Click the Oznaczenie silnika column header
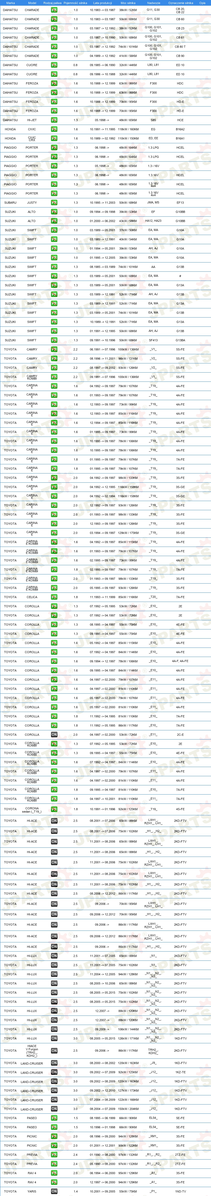The height and width of the screenshot is (1196, 211). tap(180, 3)
